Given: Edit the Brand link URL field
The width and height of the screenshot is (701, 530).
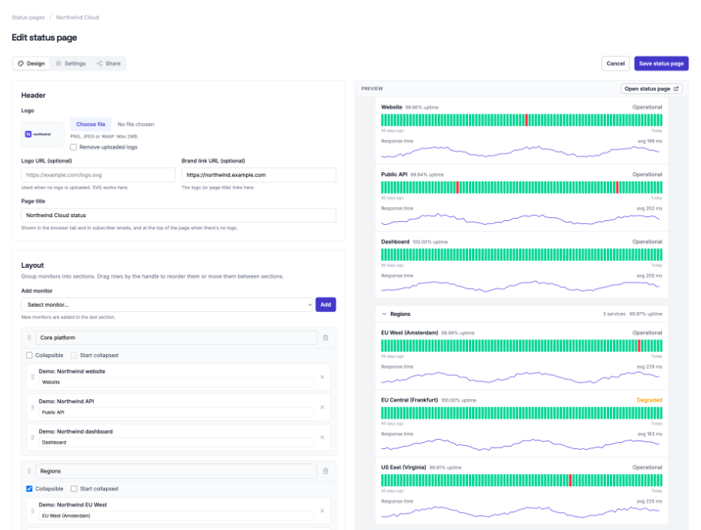Looking at the screenshot, I should [x=259, y=175].
